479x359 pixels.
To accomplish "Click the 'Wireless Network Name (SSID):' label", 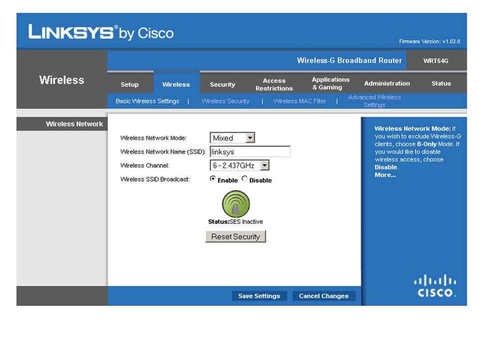I will tap(163, 152).
